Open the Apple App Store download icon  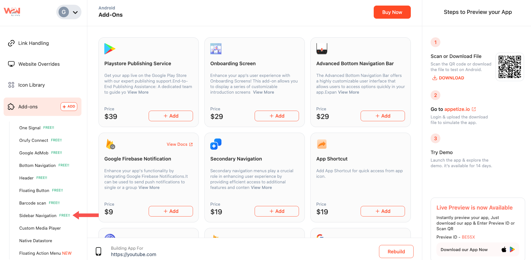click(x=504, y=249)
